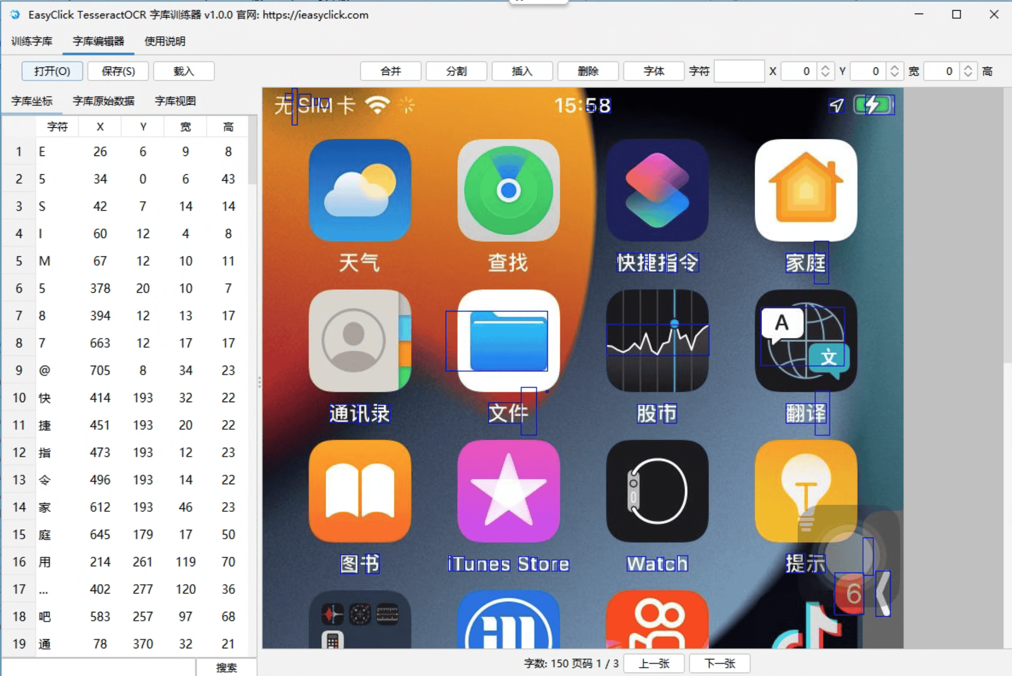Click the iTunes Store star icon
The height and width of the screenshot is (676, 1012).
508,491
